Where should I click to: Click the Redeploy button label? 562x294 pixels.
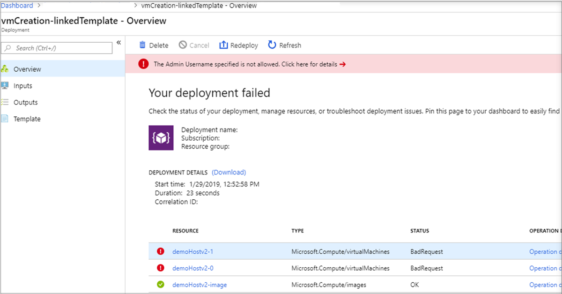pyautogui.click(x=244, y=45)
